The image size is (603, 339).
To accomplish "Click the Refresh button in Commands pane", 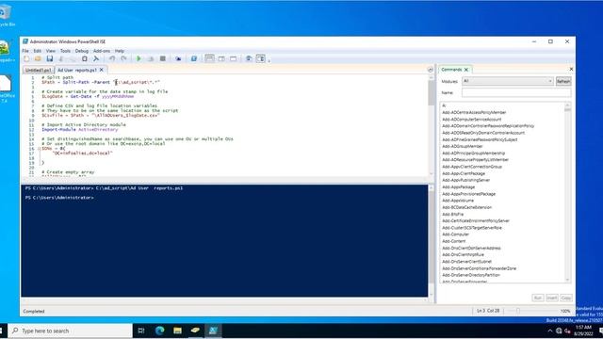I will (x=563, y=81).
